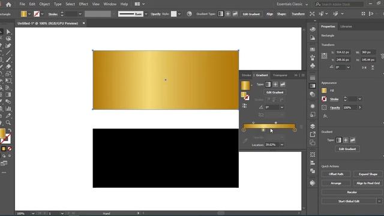The width and height of the screenshot is (384, 216).
Task: Open the Symbols club icon in dock
Action: (x=313, y=65)
